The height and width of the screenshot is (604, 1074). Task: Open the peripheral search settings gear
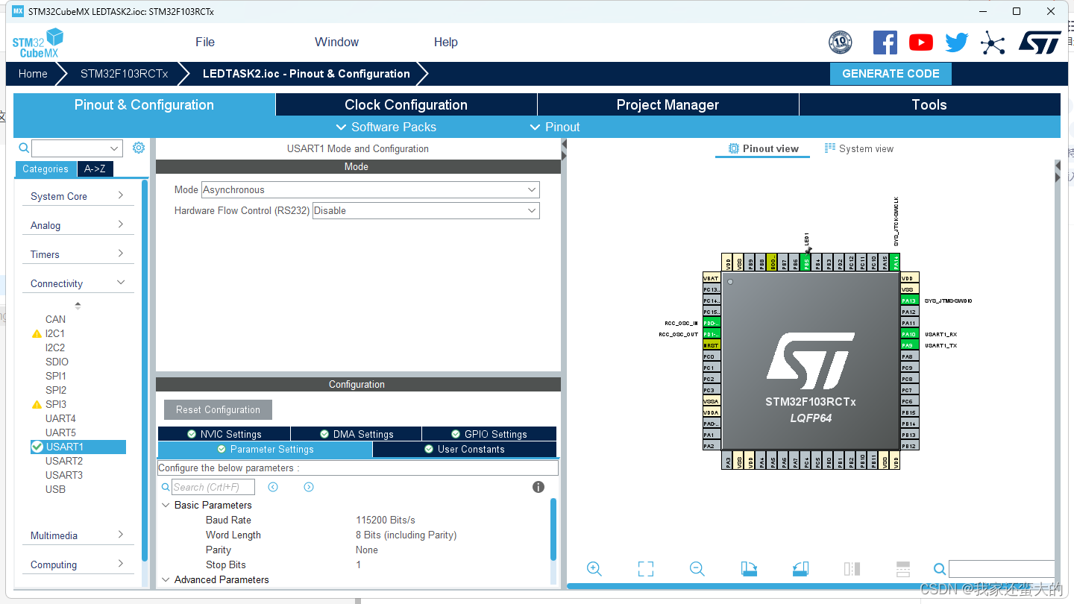[138, 148]
